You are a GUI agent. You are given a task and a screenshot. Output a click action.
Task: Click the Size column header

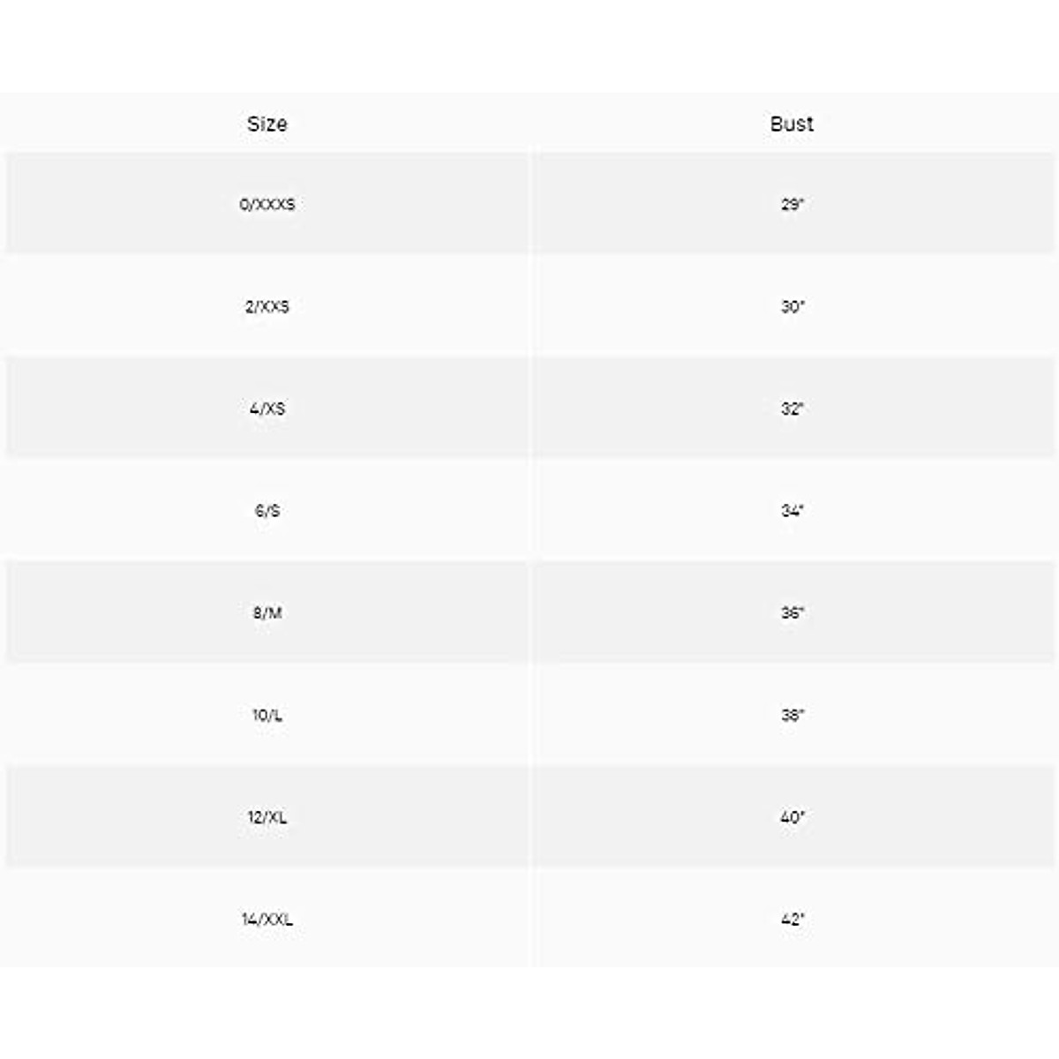pyautogui.click(x=267, y=124)
